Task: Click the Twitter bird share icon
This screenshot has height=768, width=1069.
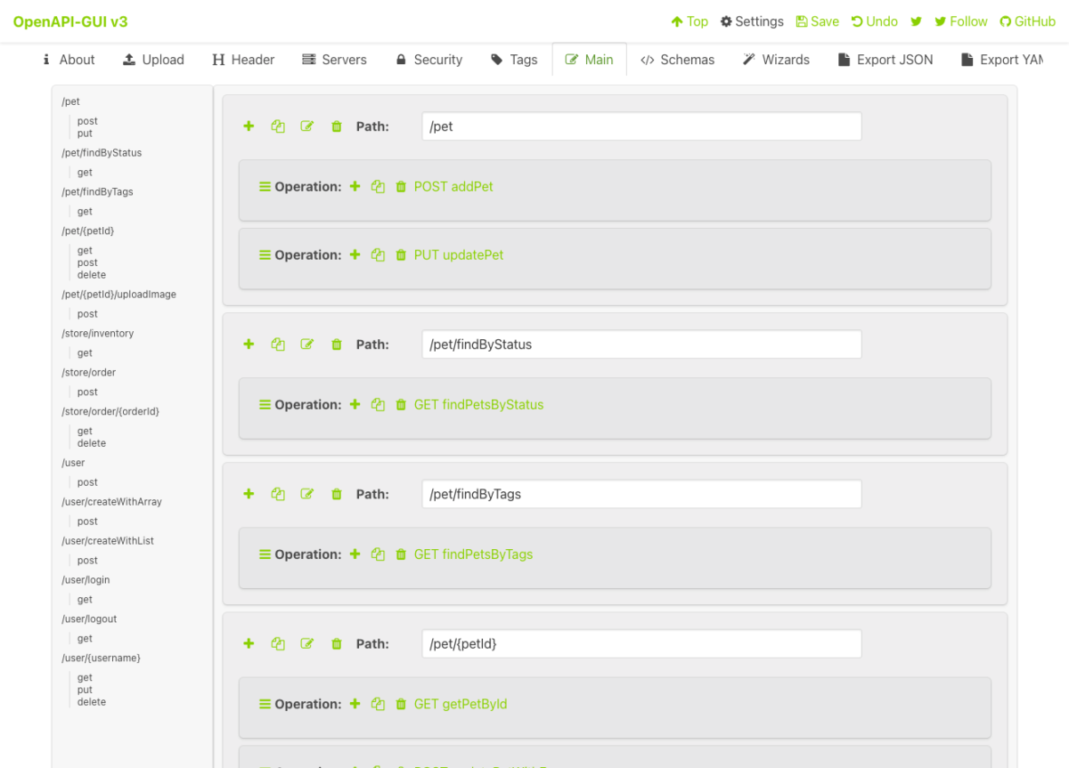Action: [916, 21]
